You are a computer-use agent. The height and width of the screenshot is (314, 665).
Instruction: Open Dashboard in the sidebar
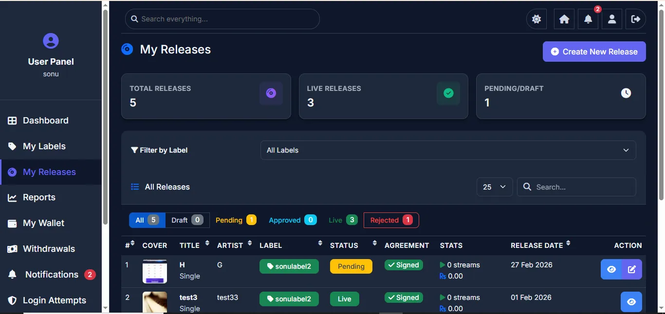[x=51, y=121]
